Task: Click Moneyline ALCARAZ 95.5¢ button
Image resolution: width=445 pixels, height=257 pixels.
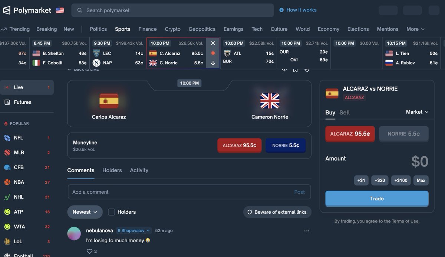Action: (x=240, y=146)
